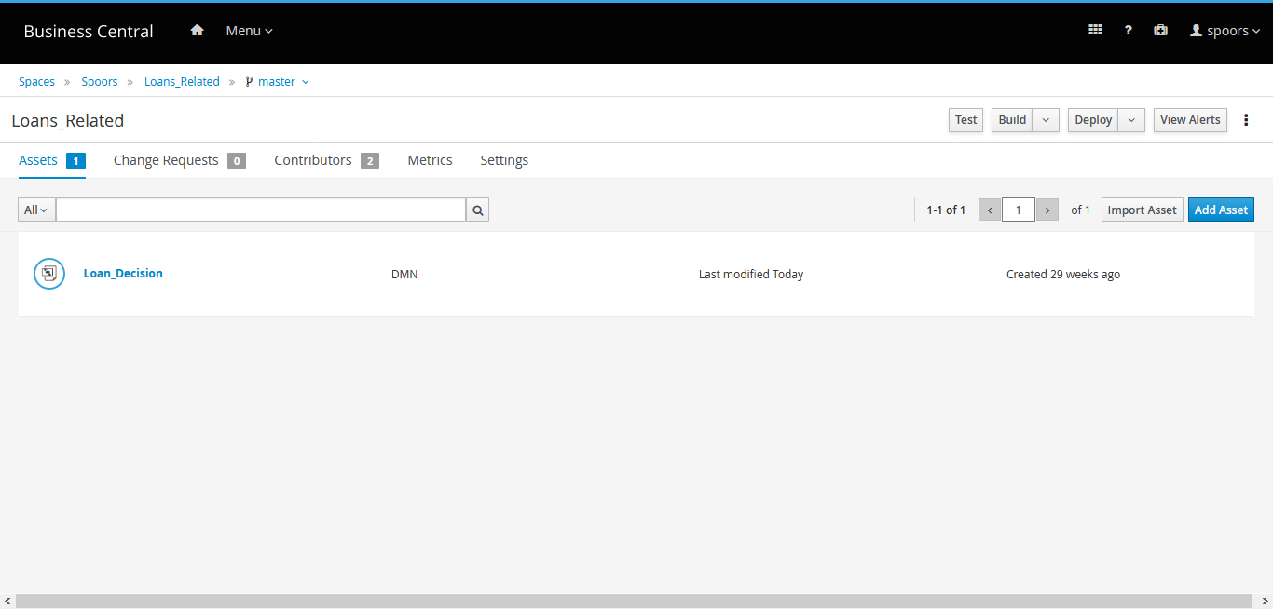The image size is (1273, 609).
Task: Open the All asset type filter
Action: pyautogui.click(x=36, y=210)
